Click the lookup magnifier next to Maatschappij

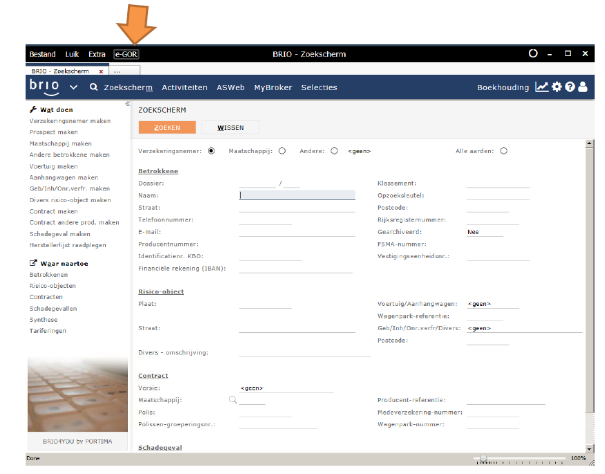pos(233,400)
